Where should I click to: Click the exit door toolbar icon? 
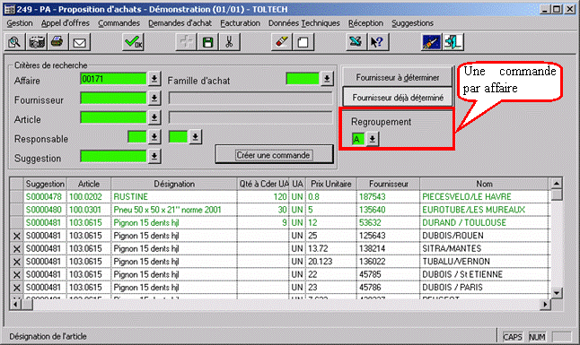tap(453, 42)
